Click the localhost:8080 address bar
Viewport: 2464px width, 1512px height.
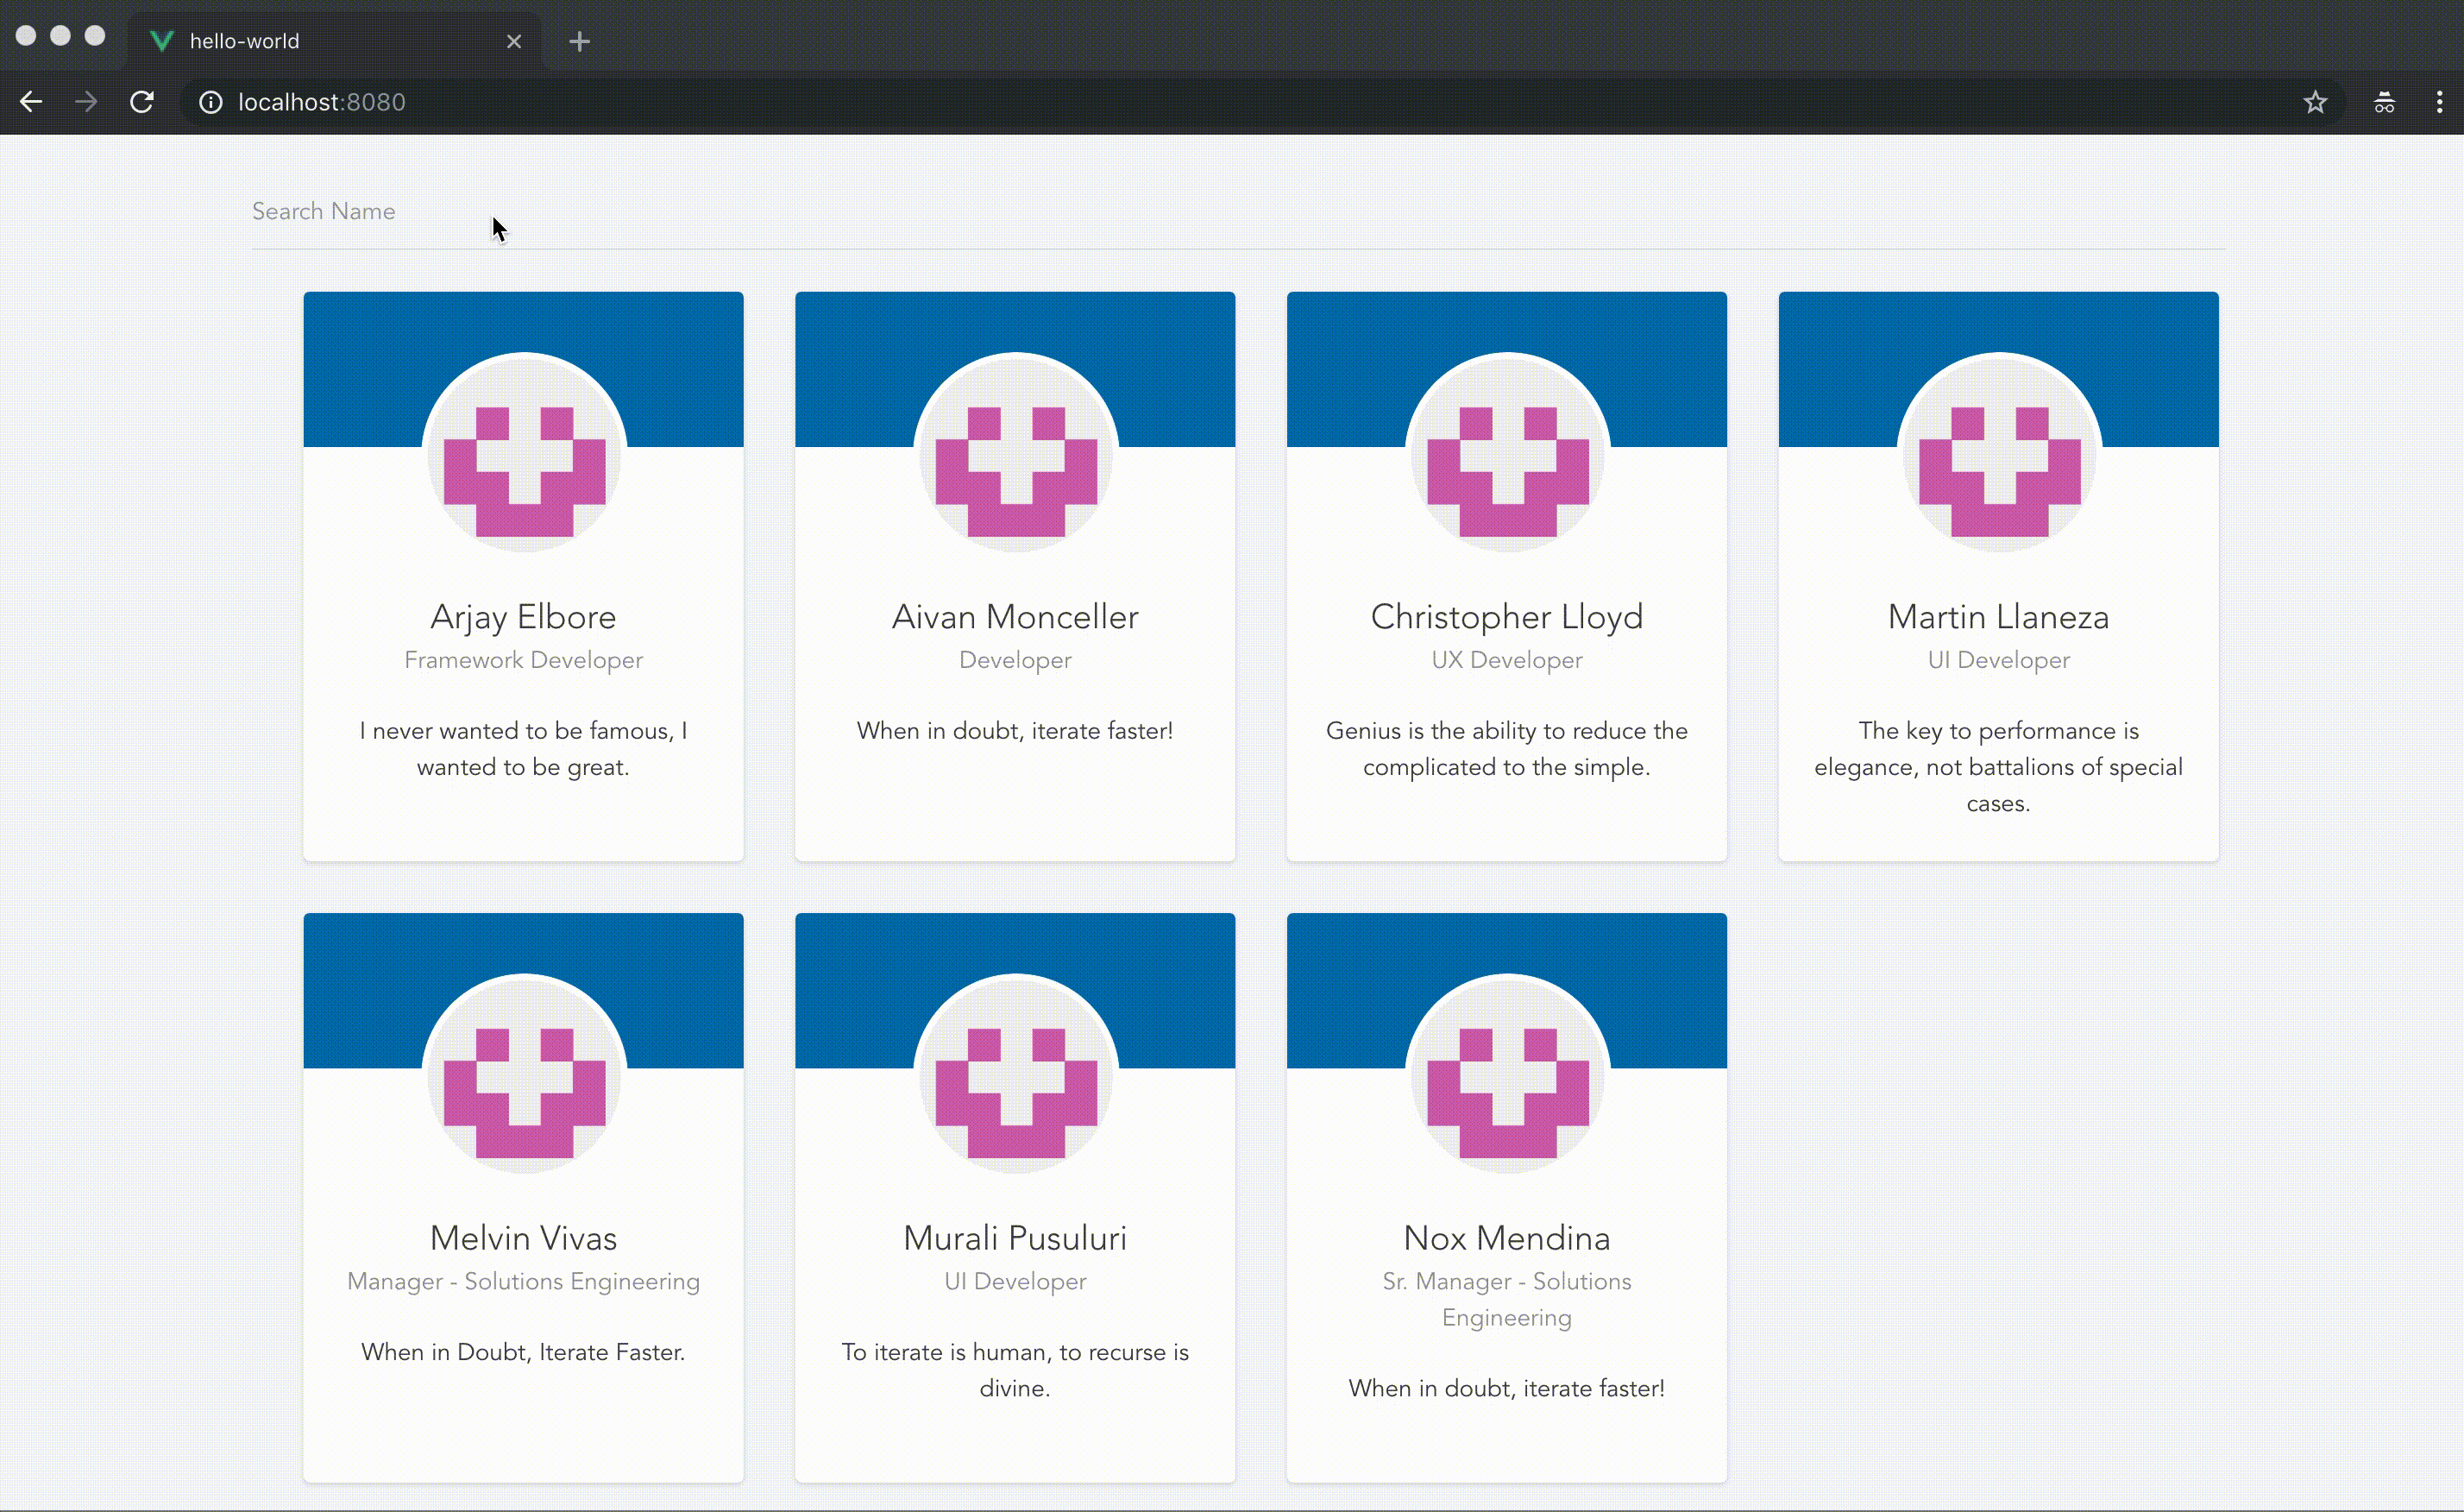point(1200,102)
